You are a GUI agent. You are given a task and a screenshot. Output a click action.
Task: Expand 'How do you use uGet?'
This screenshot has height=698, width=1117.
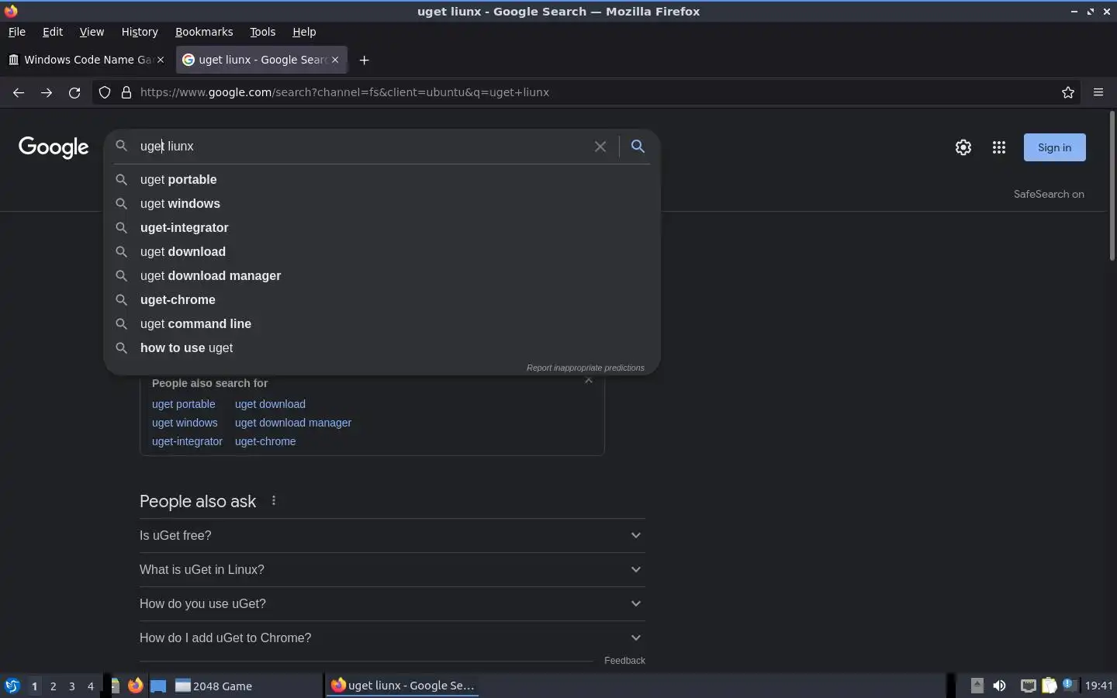(x=393, y=604)
